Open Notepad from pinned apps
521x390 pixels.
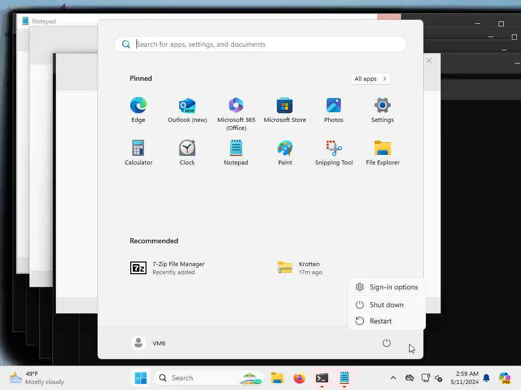[x=236, y=153]
